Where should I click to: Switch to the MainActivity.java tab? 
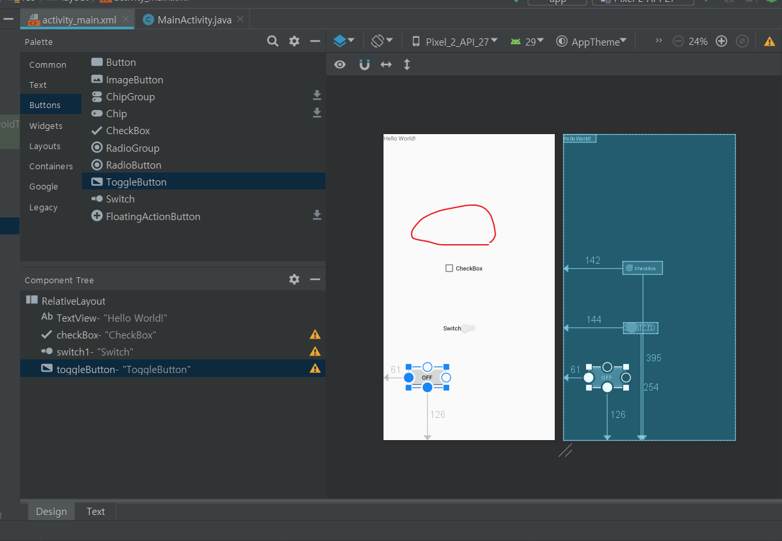point(194,20)
